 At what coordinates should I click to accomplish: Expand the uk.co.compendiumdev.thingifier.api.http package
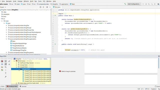pos(6,30)
